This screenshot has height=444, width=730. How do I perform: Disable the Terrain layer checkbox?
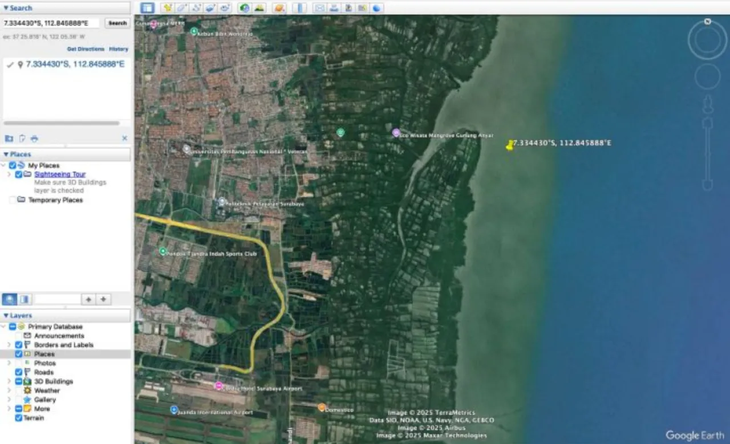[x=19, y=418]
